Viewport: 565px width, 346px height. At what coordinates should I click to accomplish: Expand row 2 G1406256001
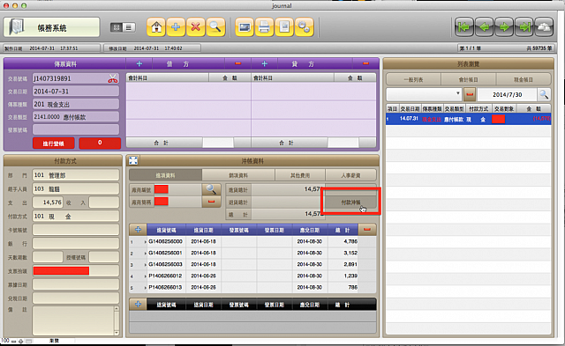(145, 254)
